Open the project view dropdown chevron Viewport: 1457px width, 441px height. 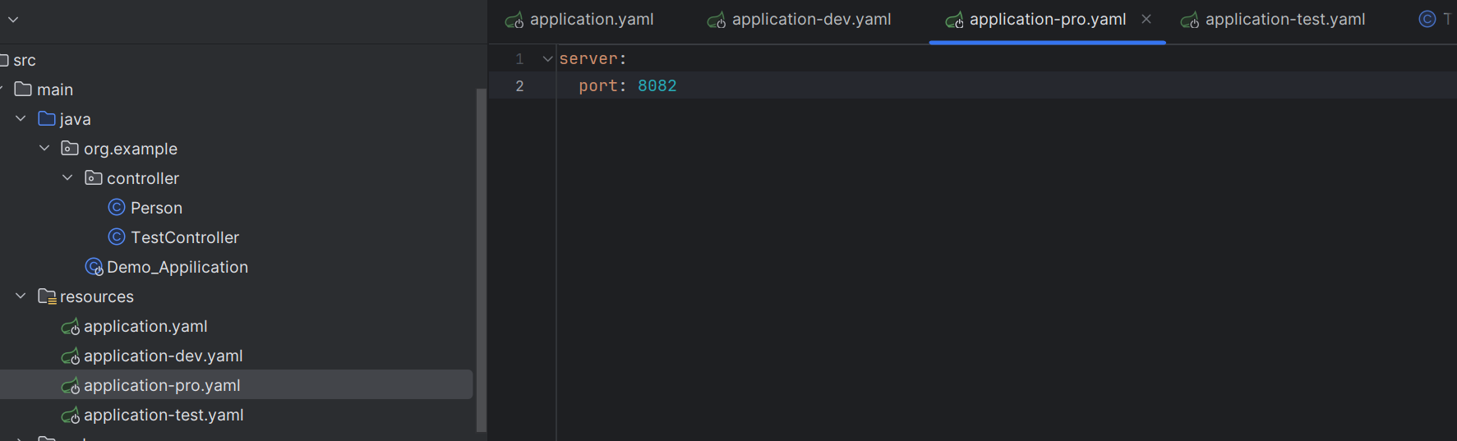point(13,19)
